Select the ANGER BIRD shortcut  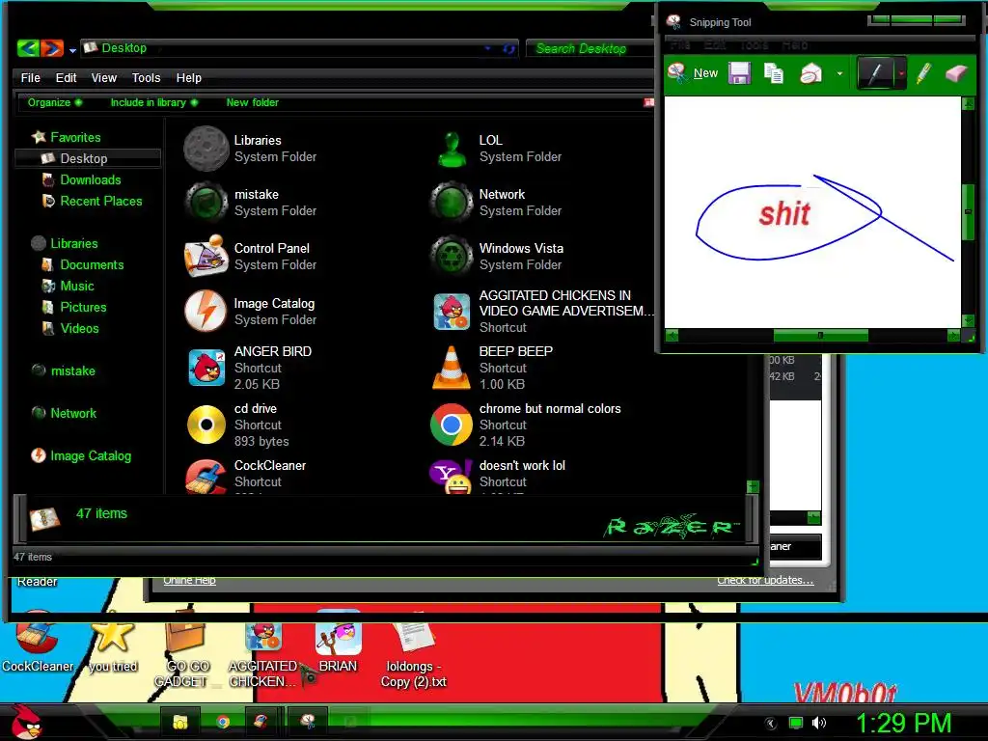point(252,368)
